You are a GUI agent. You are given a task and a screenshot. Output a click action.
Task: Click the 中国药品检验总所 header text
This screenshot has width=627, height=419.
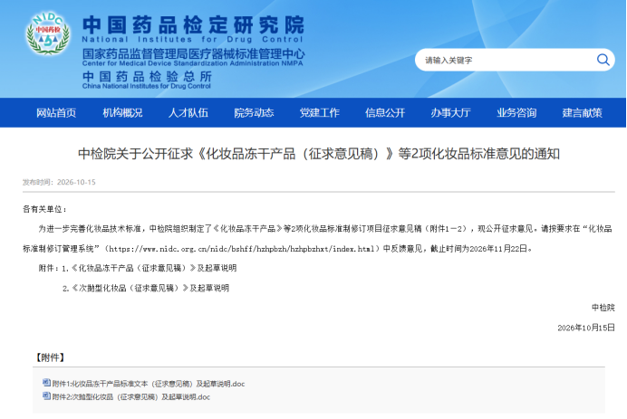tap(147, 76)
